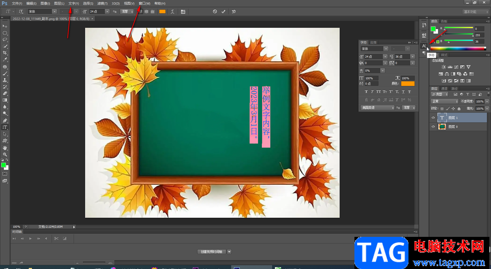491x269 pixels.
Task: Open leading 36点 dropdown in Character panel
Action: coord(412,57)
